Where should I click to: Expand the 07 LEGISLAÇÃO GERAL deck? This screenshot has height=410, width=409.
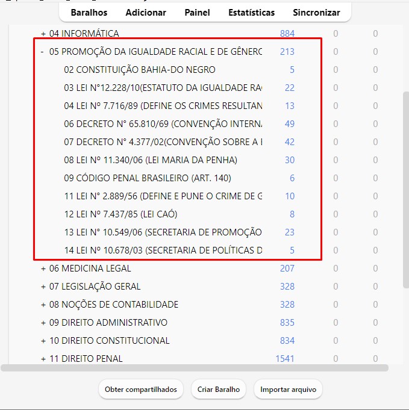43,287
